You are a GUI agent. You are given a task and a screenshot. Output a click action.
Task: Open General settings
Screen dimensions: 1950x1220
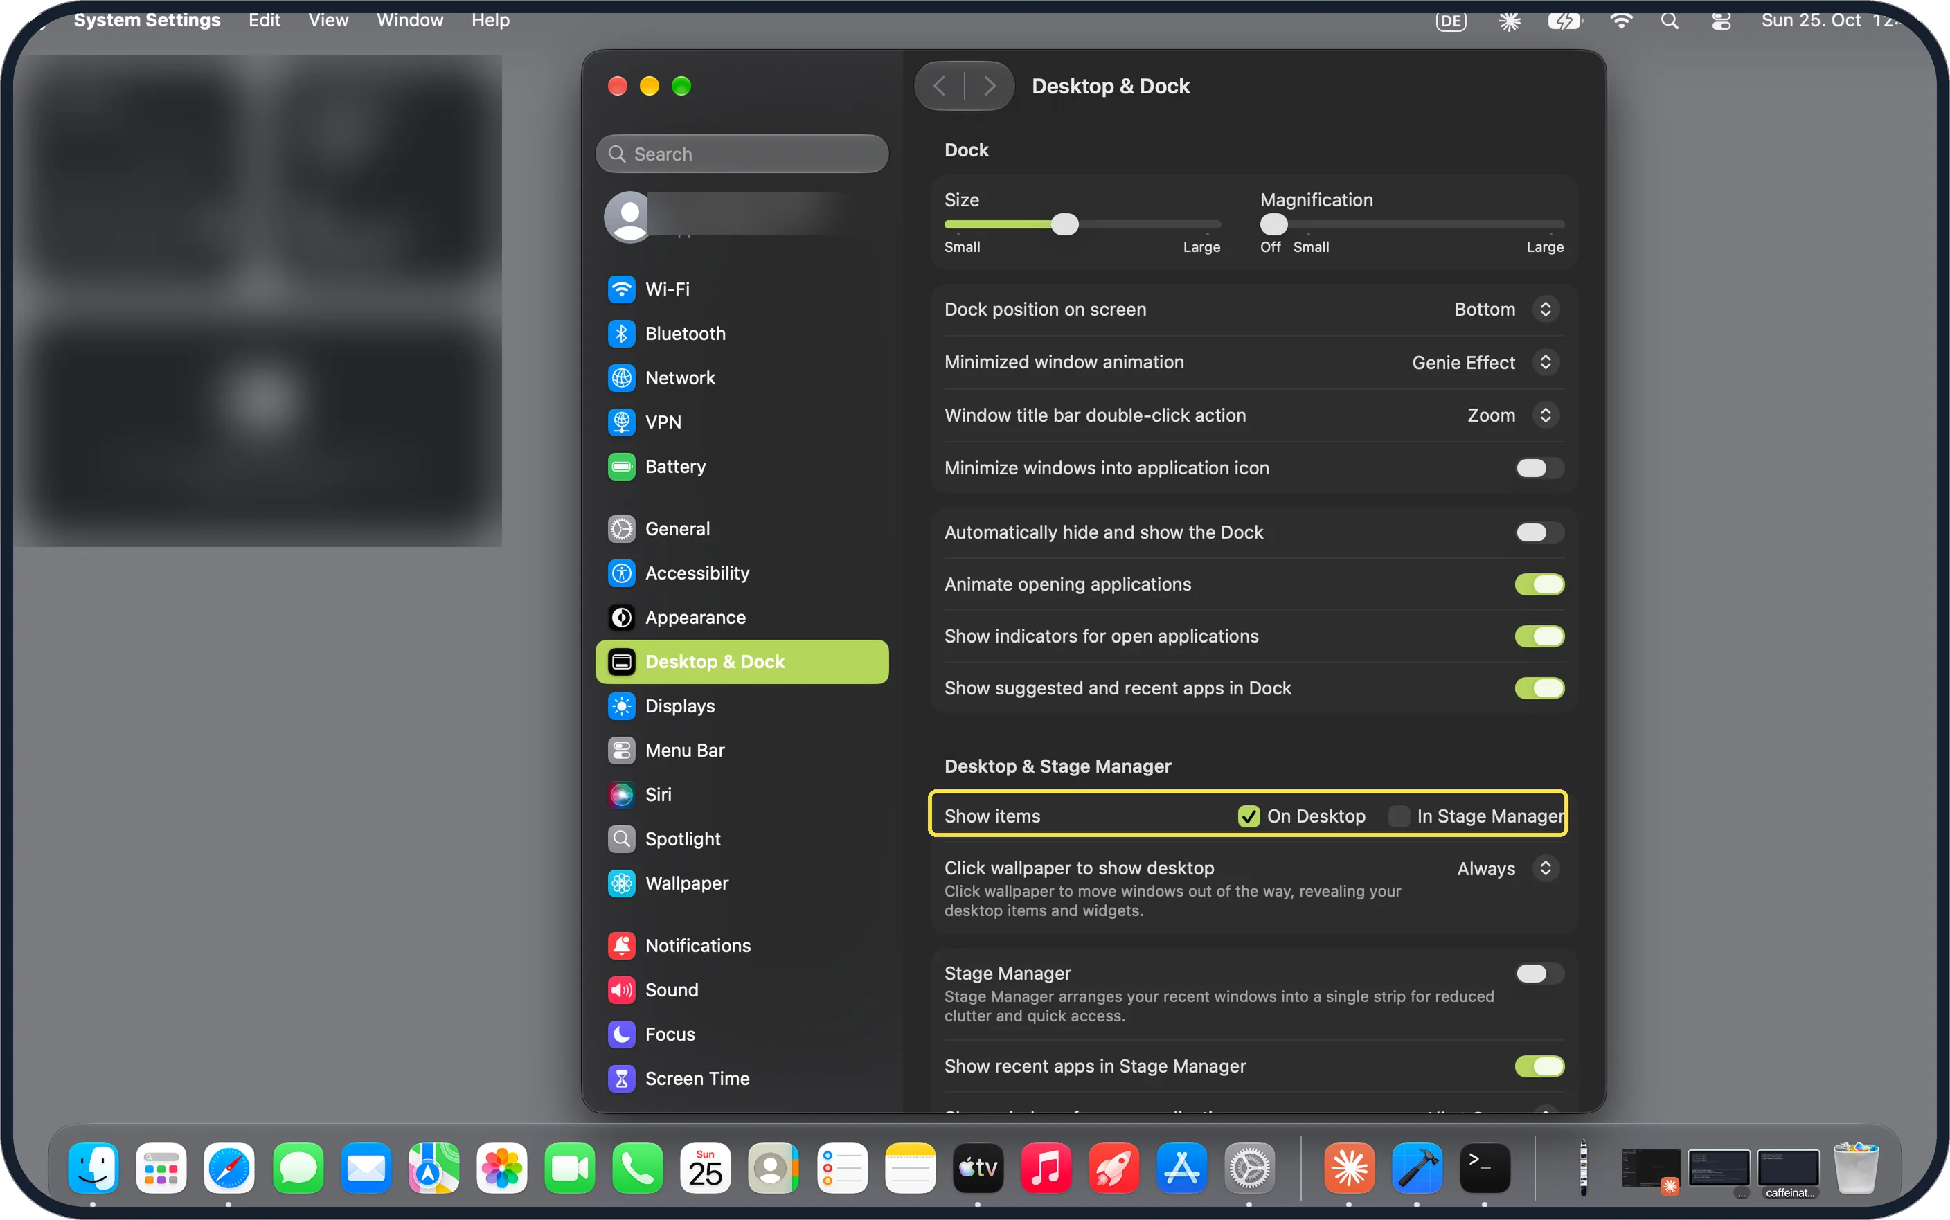pos(742,528)
